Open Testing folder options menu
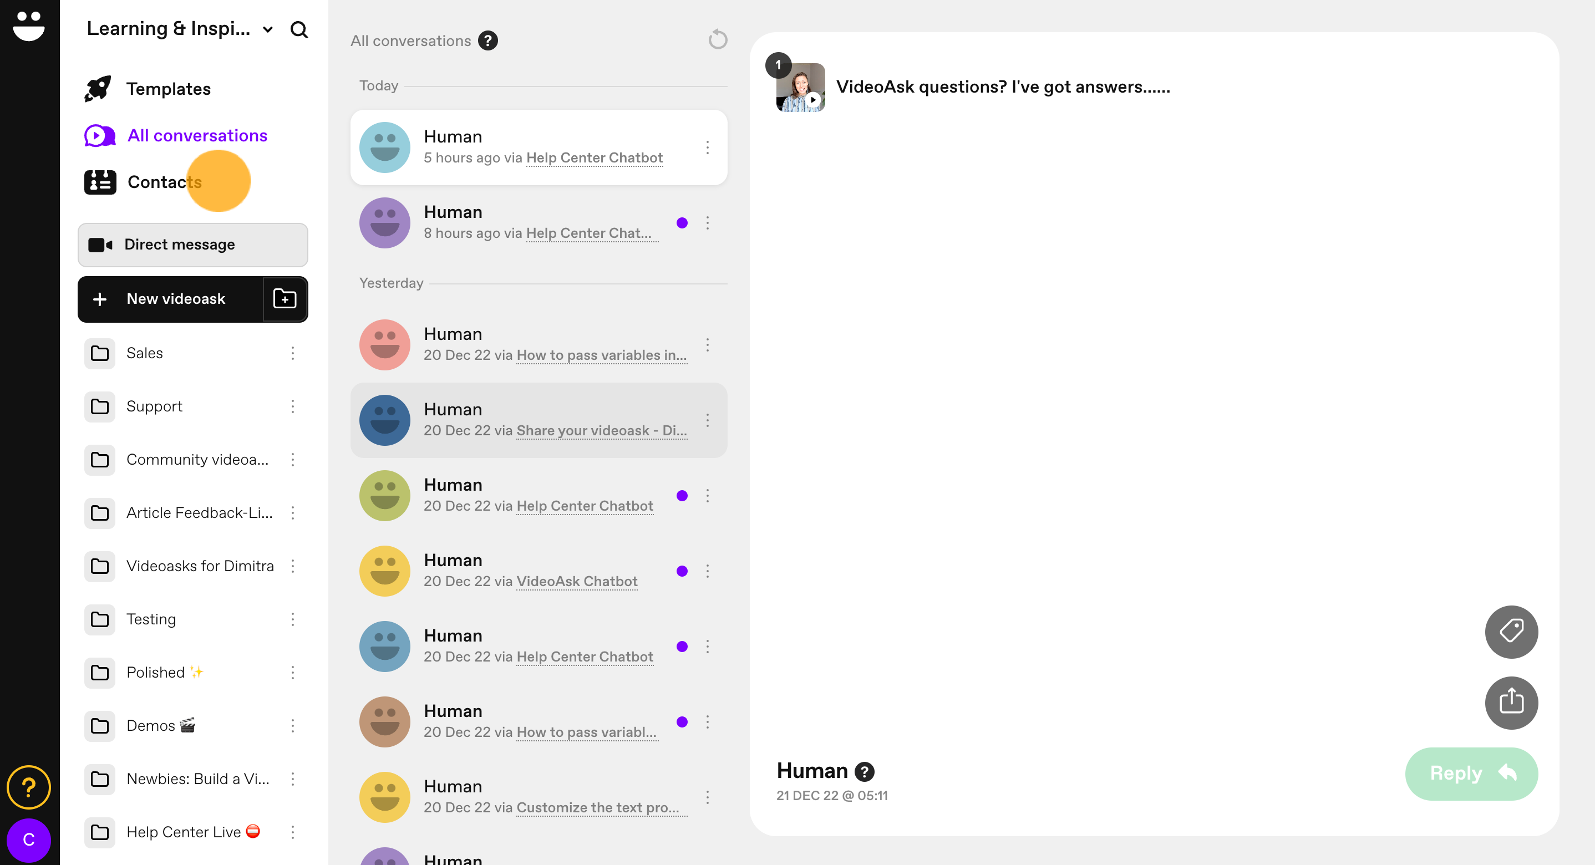Screen dimensions: 1595x865 click(293, 619)
